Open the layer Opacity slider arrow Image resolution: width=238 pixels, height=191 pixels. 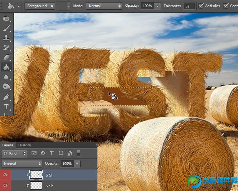click(x=77, y=164)
